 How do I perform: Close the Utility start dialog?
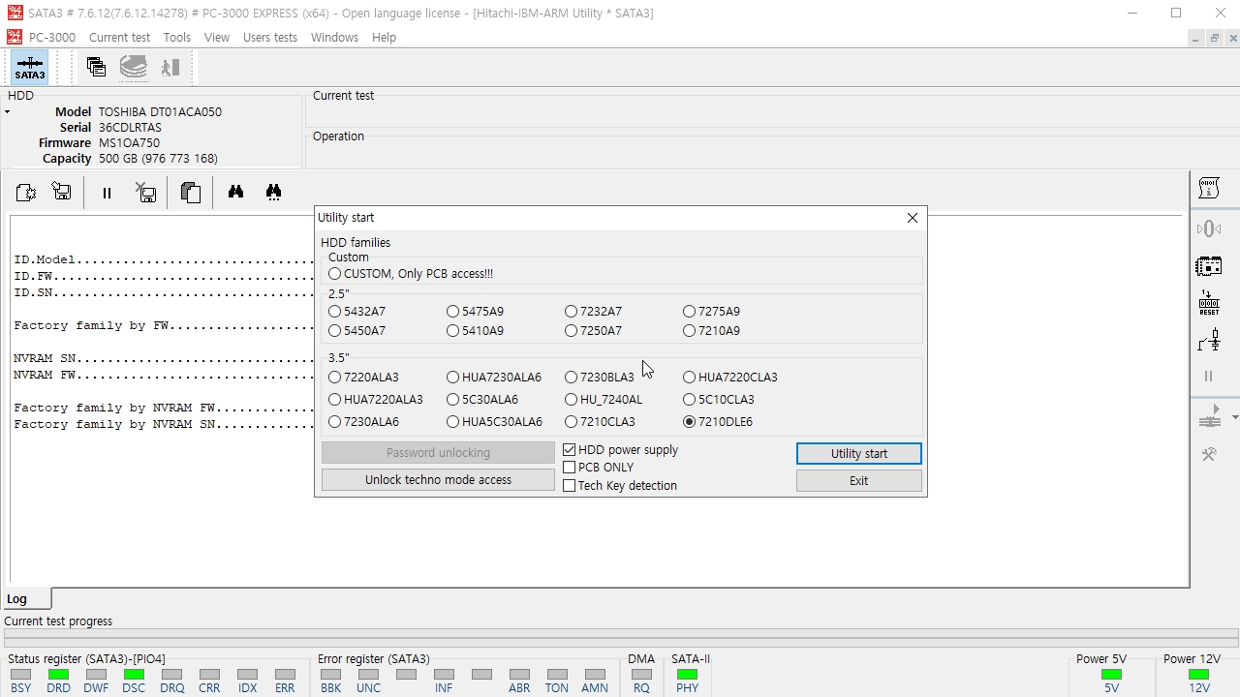pyautogui.click(x=912, y=218)
